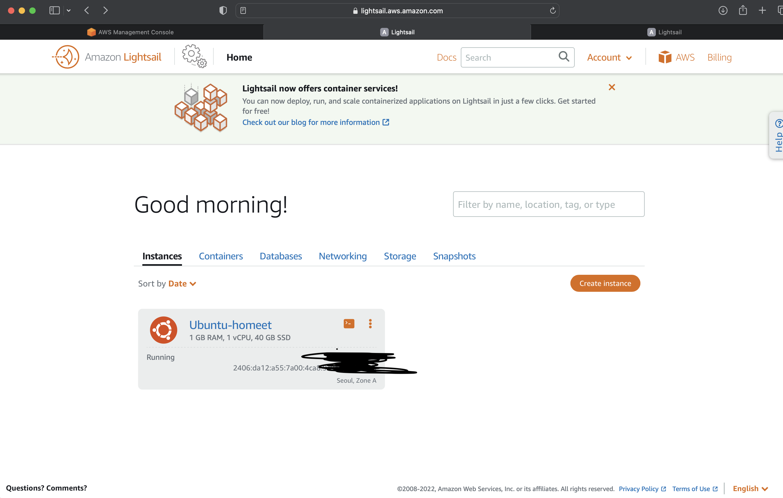Click the search magnifier icon
The height and width of the screenshot is (498, 783).
pos(564,57)
